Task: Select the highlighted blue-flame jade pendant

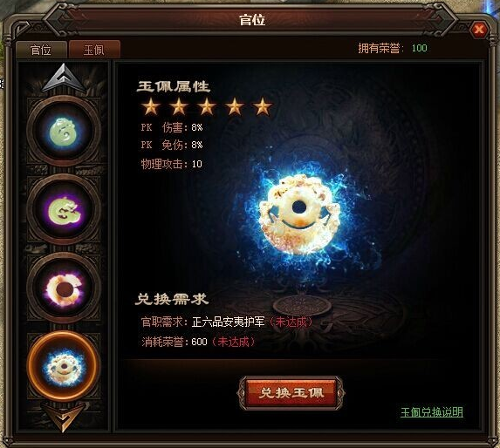Action: coord(64,366)
